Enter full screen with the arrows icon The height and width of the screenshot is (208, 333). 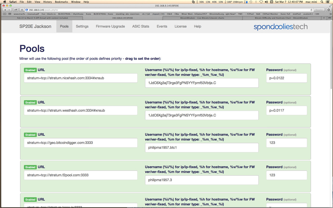point(330,5)
